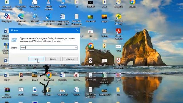Select the flowers Chrome icon
This screenshot has height=103, width=183.
click(90, 47)
